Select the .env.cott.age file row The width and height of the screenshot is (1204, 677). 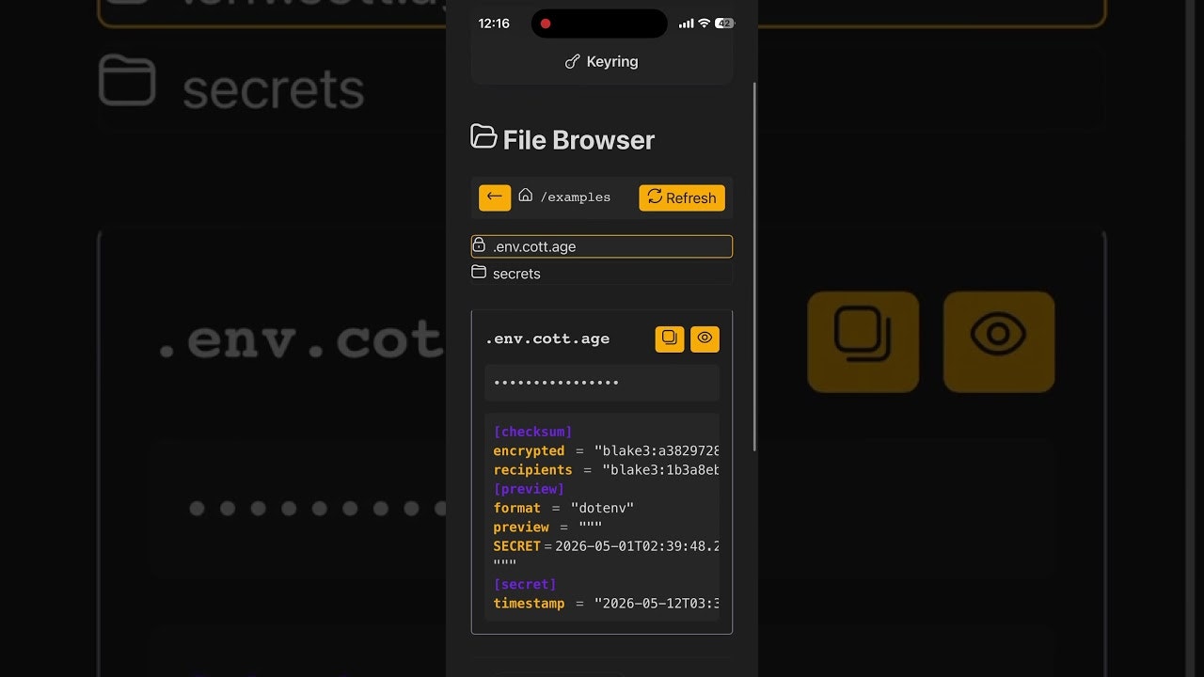(x=602, y=246)
